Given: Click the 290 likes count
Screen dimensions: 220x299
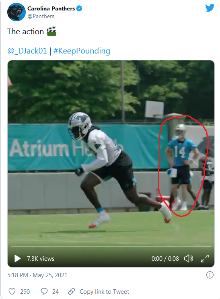Looking at the screenshot, I should click(25, 292).
